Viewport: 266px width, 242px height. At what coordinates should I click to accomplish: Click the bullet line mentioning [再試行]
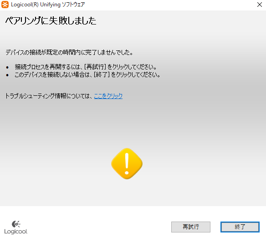pos(86,67)
